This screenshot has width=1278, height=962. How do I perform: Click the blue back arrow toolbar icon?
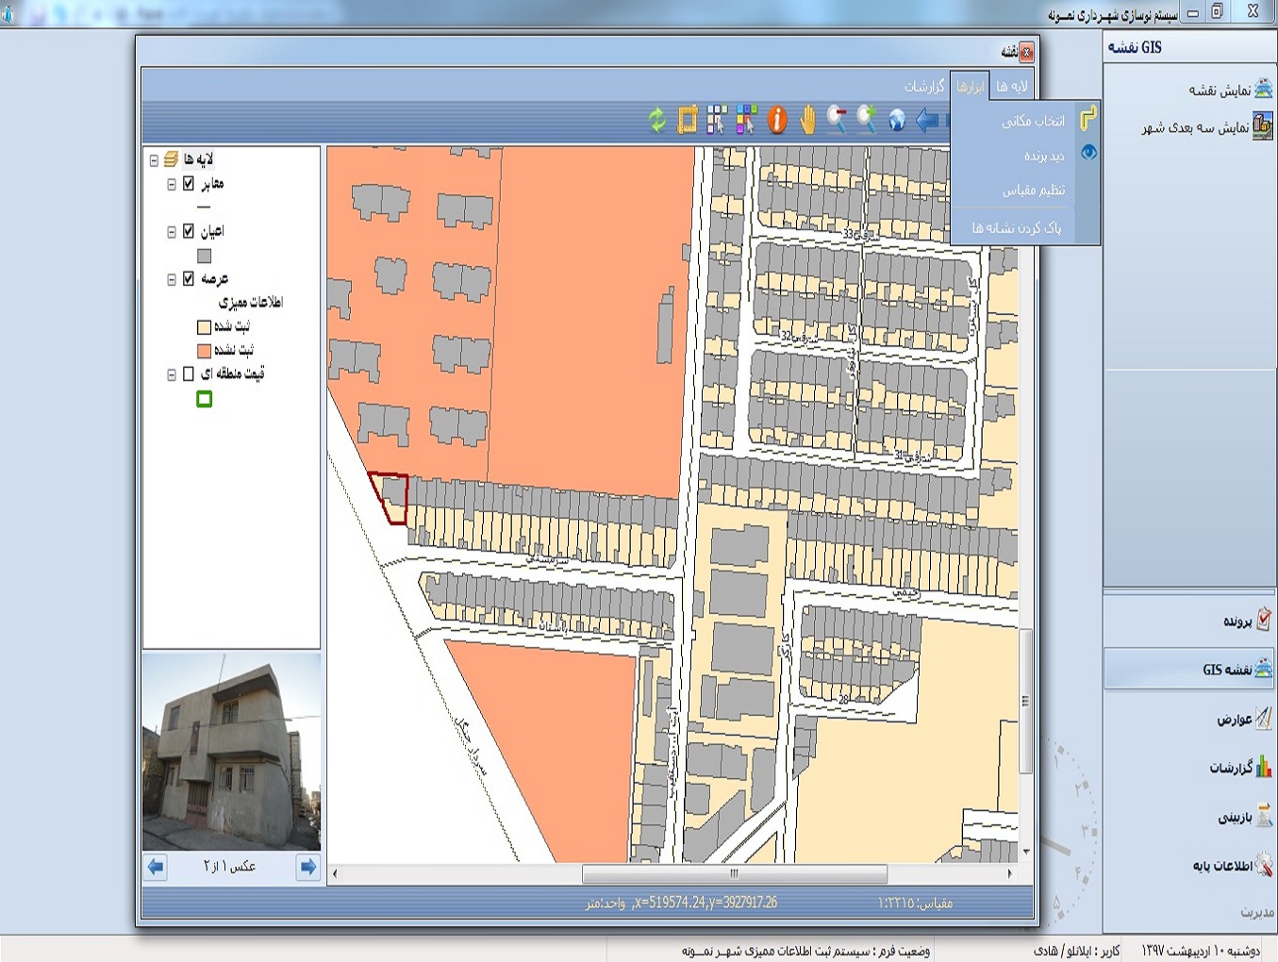point(927,120)
